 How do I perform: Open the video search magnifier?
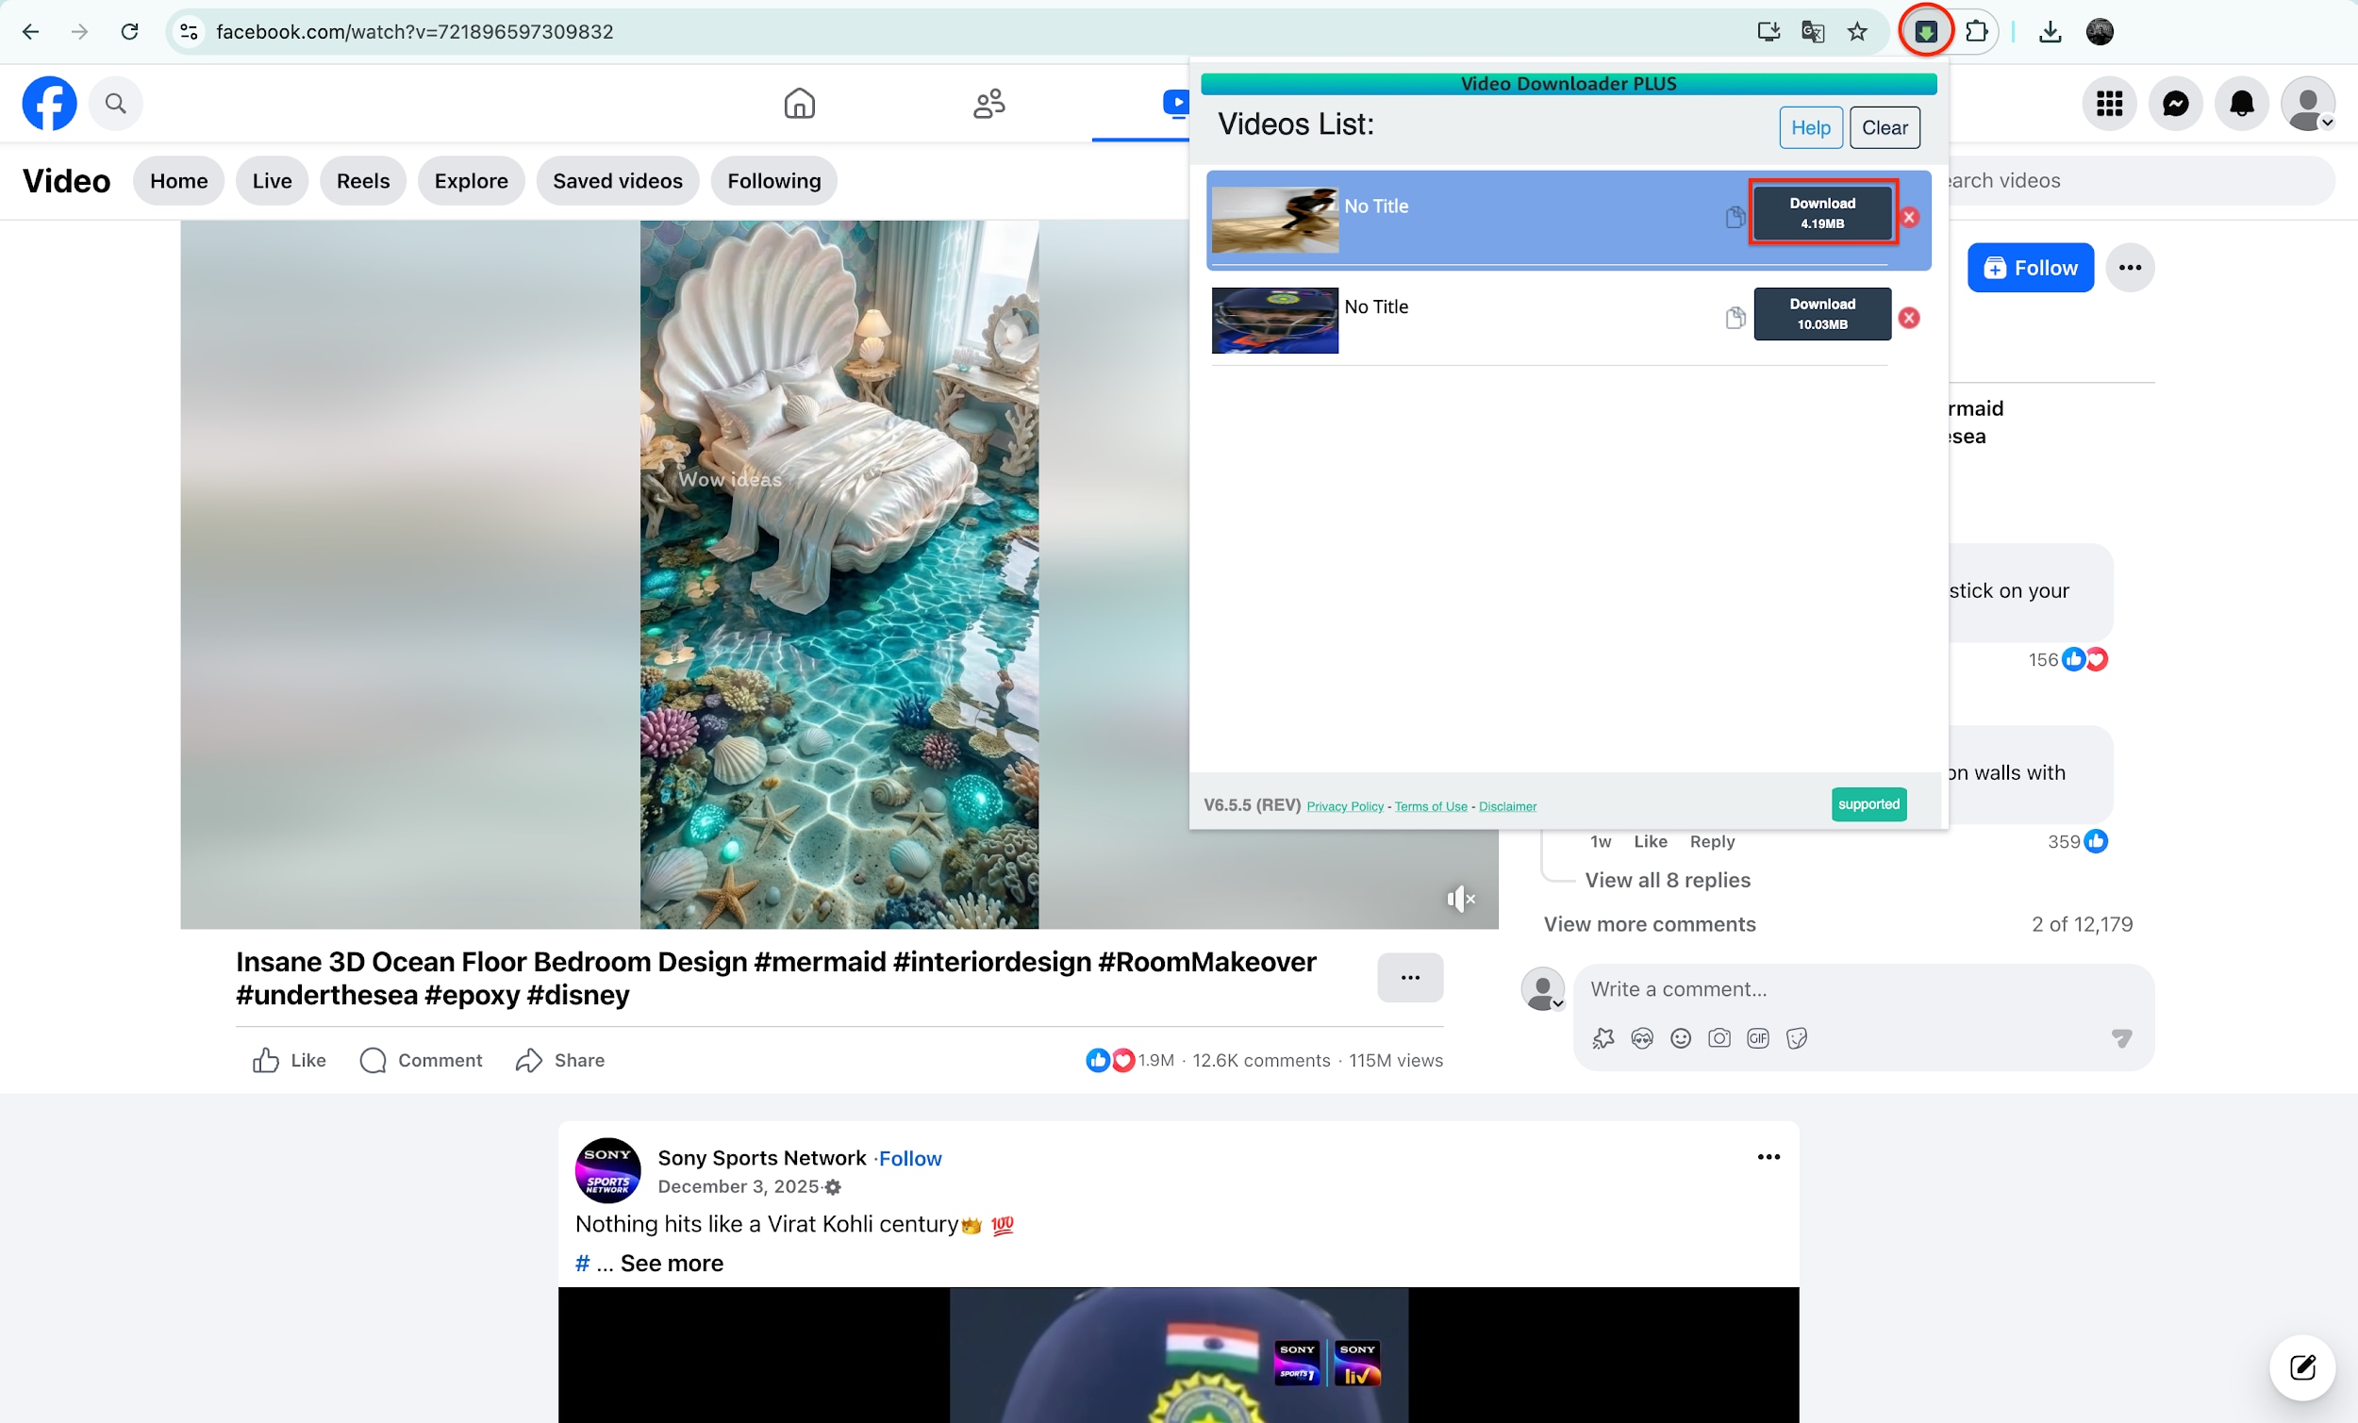[x=116, y=104]
